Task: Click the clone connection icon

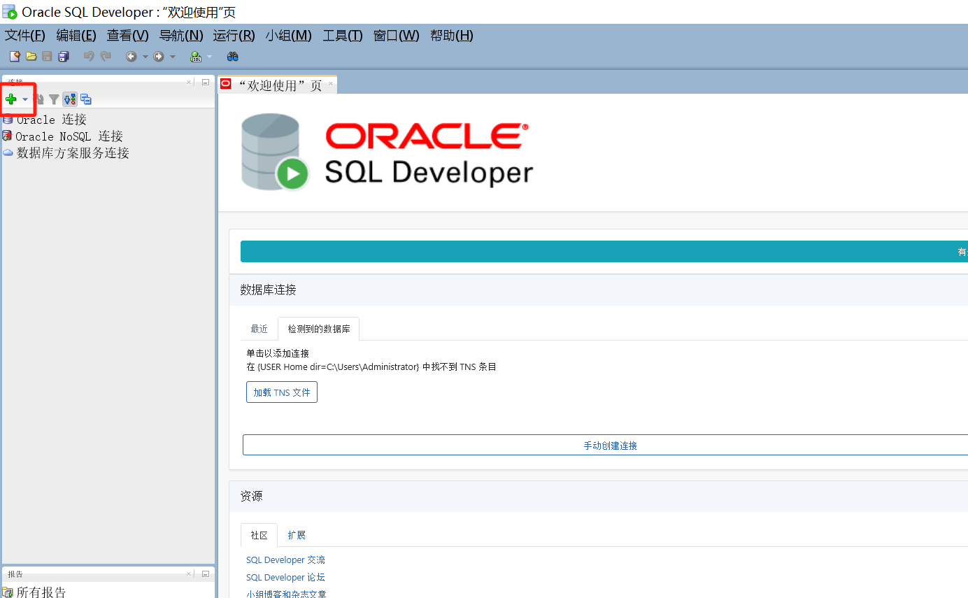Action: (85, 99)
